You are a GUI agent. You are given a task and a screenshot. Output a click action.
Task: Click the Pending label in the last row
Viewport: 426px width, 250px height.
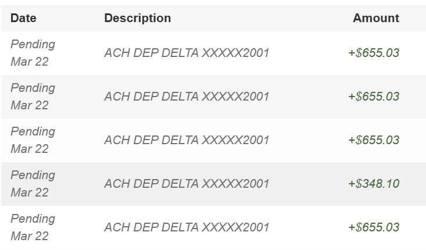[x=33, y=219]
